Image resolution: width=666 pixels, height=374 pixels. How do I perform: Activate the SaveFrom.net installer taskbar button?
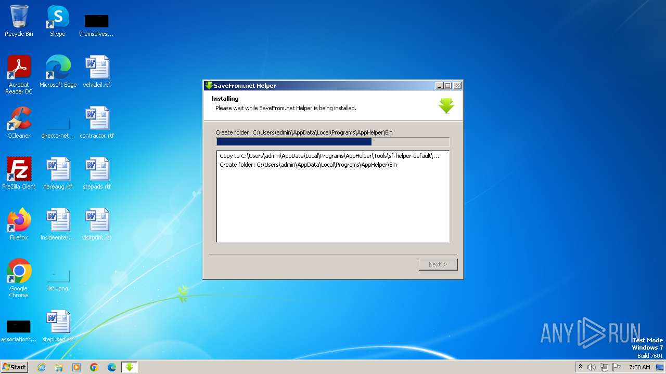pyautogui.click(x=130, y=367)
